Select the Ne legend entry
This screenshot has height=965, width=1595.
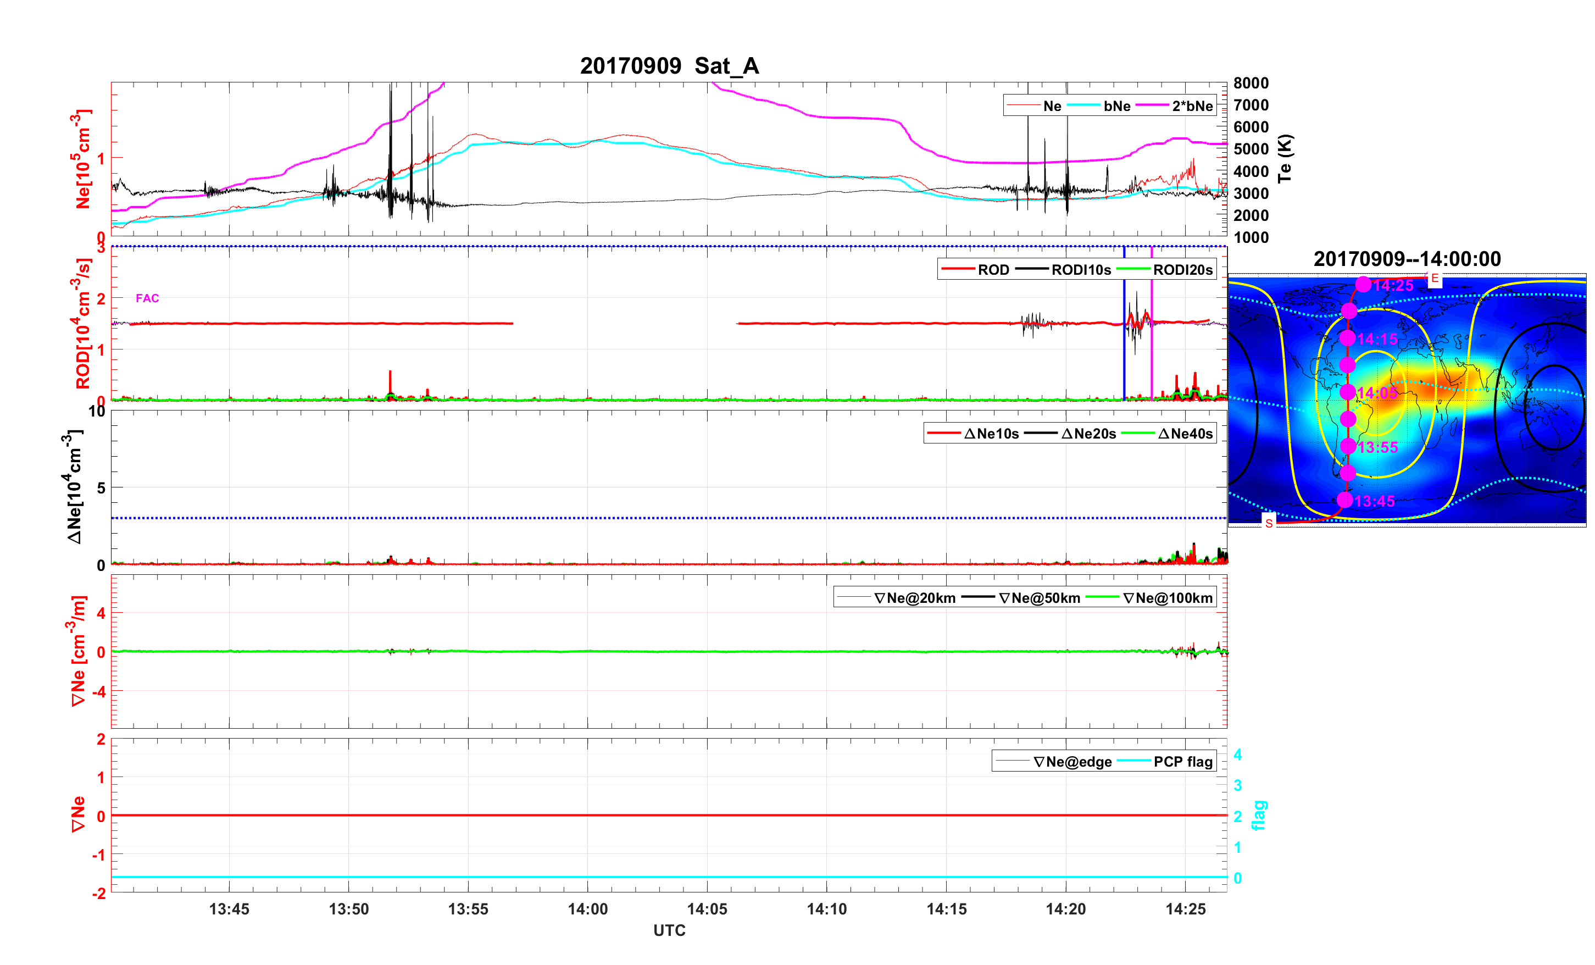(x=1052, y=106)
